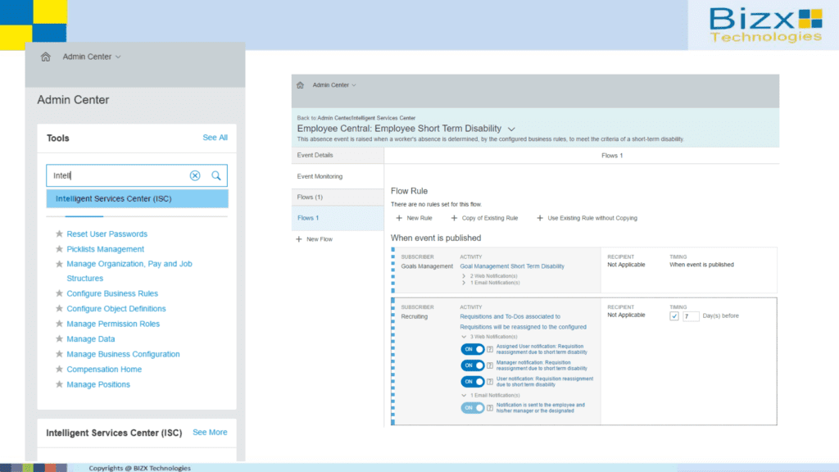Viewport: 839px width, 472px height.
Task: Open Manage Positions link
Action: click(98, 384)
